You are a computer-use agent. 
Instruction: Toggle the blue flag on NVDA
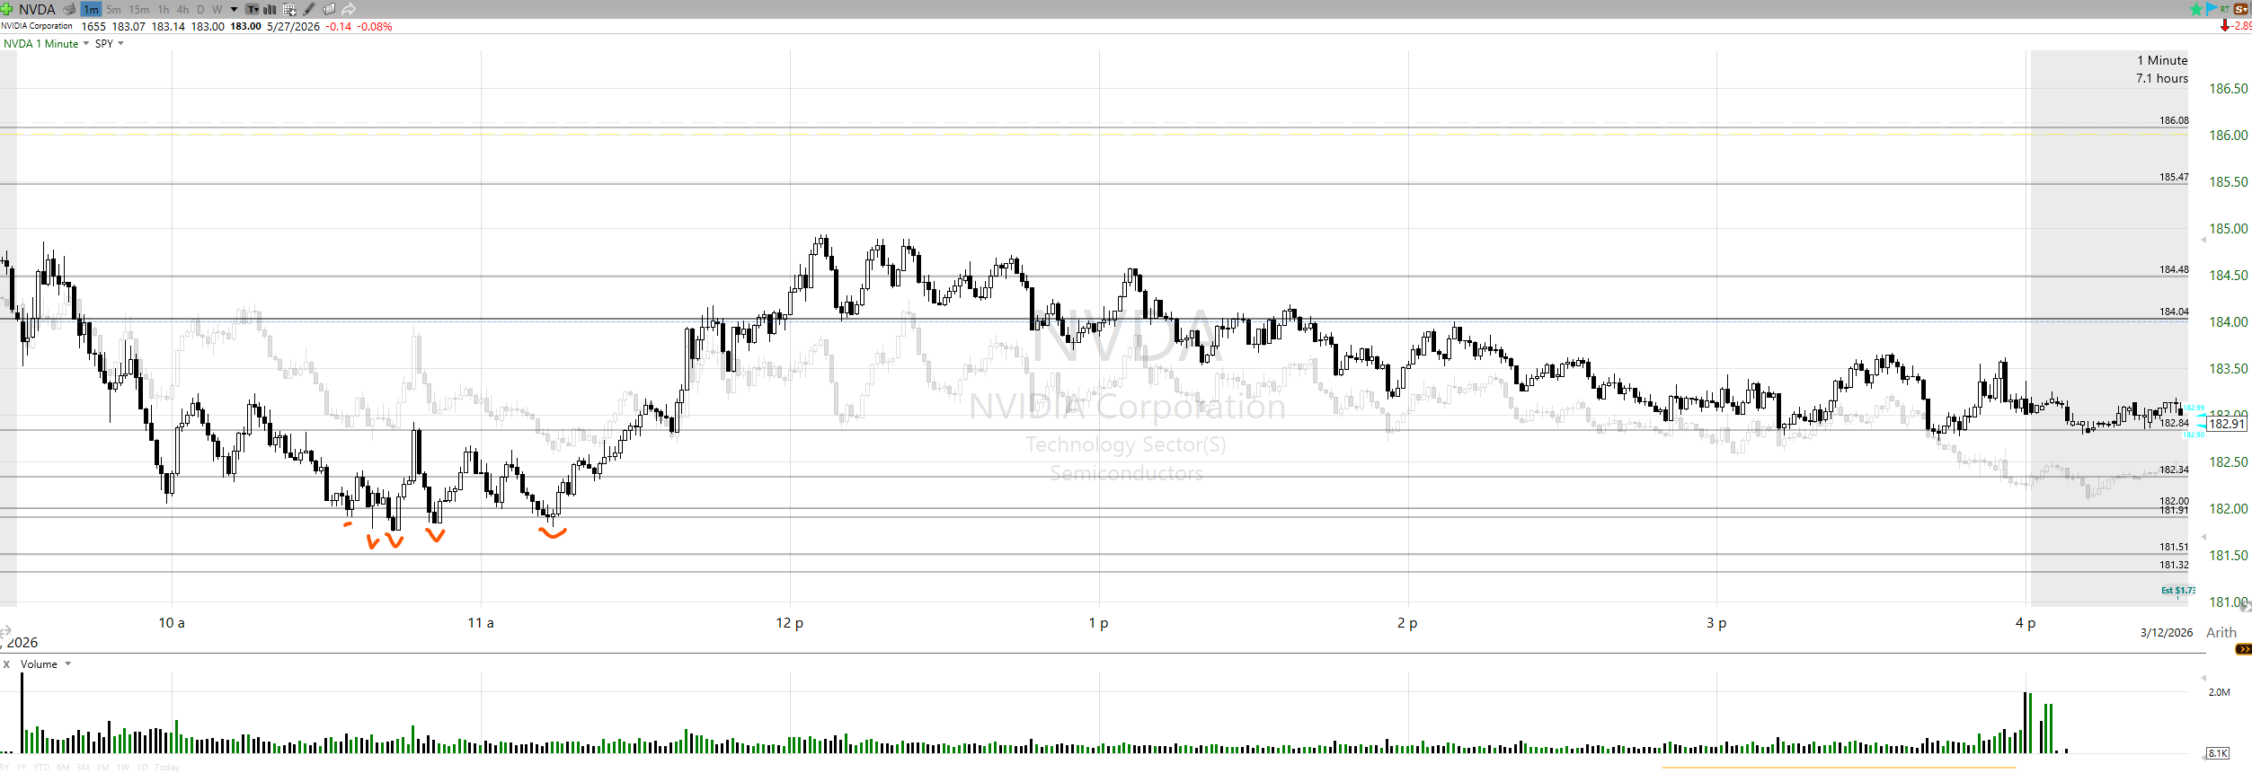[x=2211, y=9]
